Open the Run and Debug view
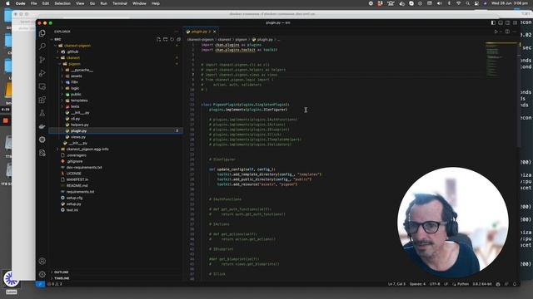This screenshot has width=533, height=299. click(42, 73)
